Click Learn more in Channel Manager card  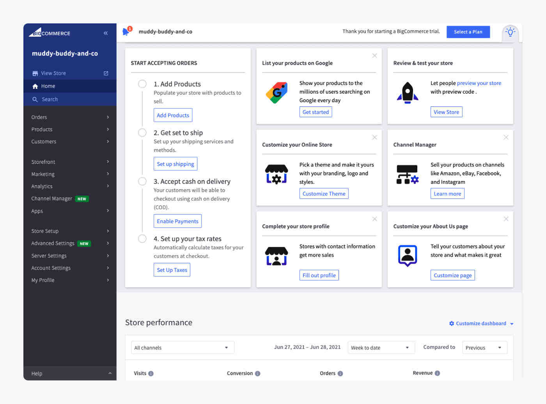coord(447,193)
